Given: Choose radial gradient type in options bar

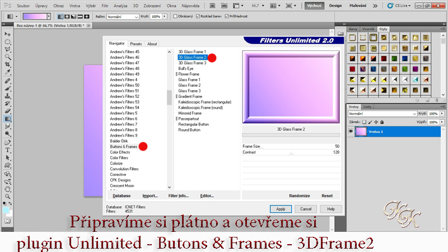Looking at the screenshot, I should point(67,17).
